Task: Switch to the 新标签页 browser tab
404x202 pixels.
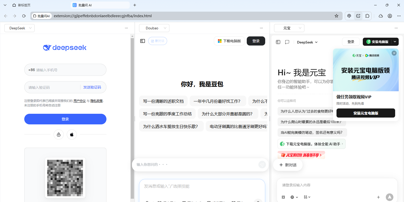Action: pyautogui.click(x=24, y=5)
